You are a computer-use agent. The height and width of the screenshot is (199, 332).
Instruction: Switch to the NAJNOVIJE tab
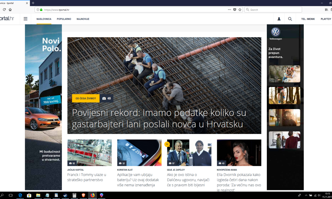point(83,19)
